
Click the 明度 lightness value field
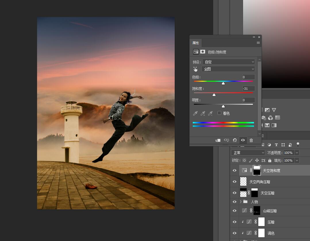[x=249, y=100]
